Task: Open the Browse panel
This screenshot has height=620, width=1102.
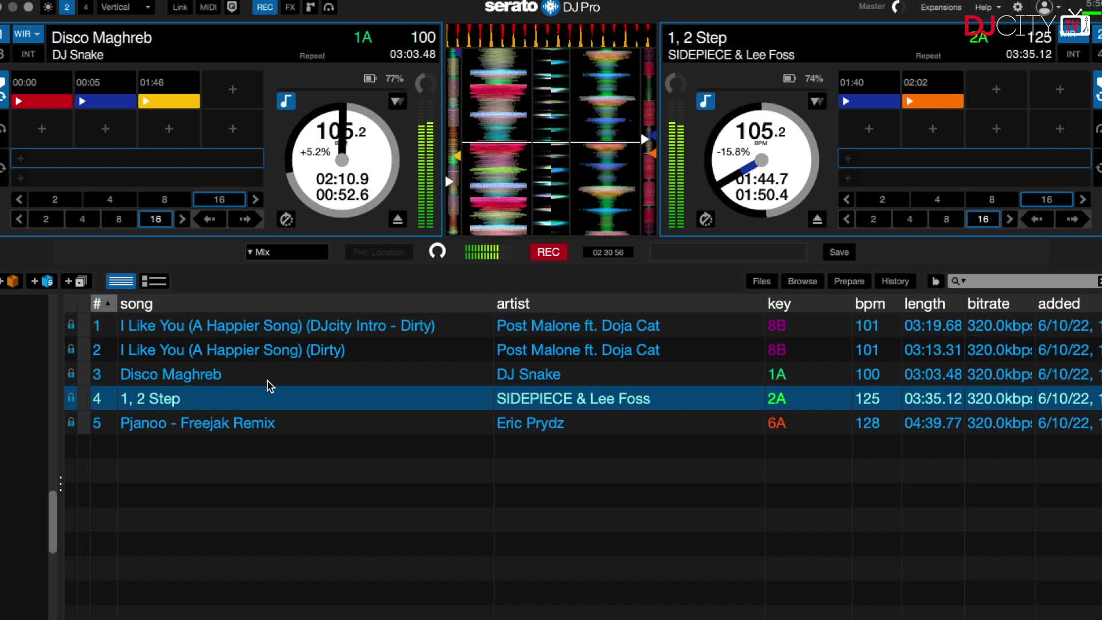Action: coord(802,281)
